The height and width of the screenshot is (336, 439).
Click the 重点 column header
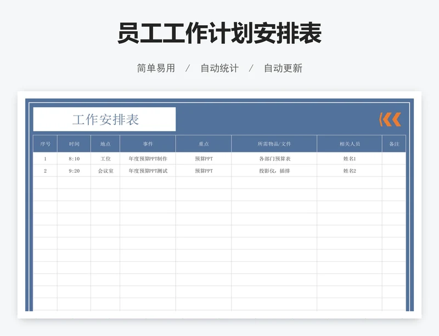204,144
